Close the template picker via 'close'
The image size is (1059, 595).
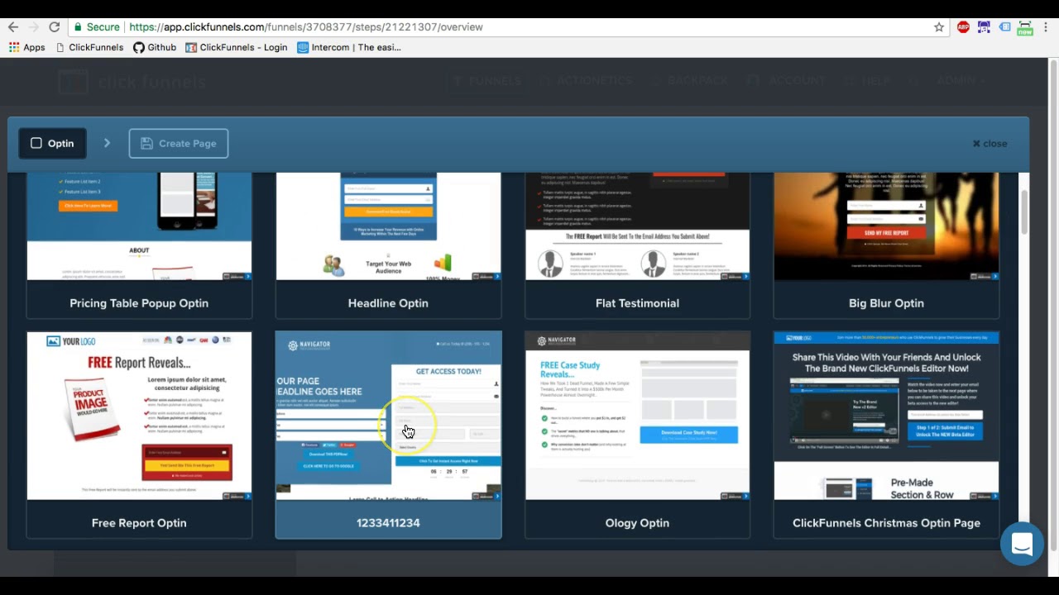pyautogui.click(x=990, y=143)
